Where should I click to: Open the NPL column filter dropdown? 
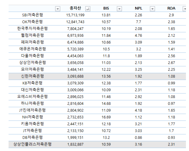[152, 9]
